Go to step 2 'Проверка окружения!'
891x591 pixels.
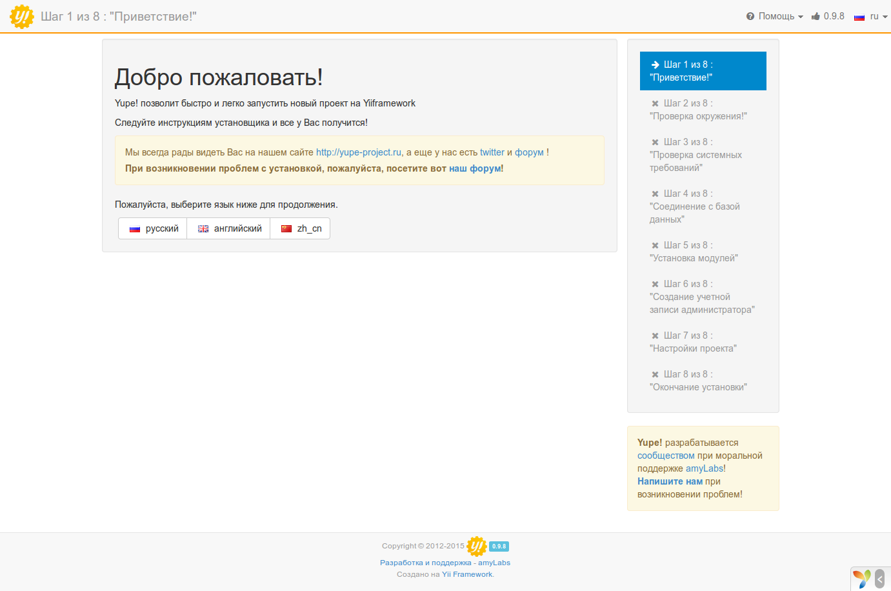coord(698,110)
